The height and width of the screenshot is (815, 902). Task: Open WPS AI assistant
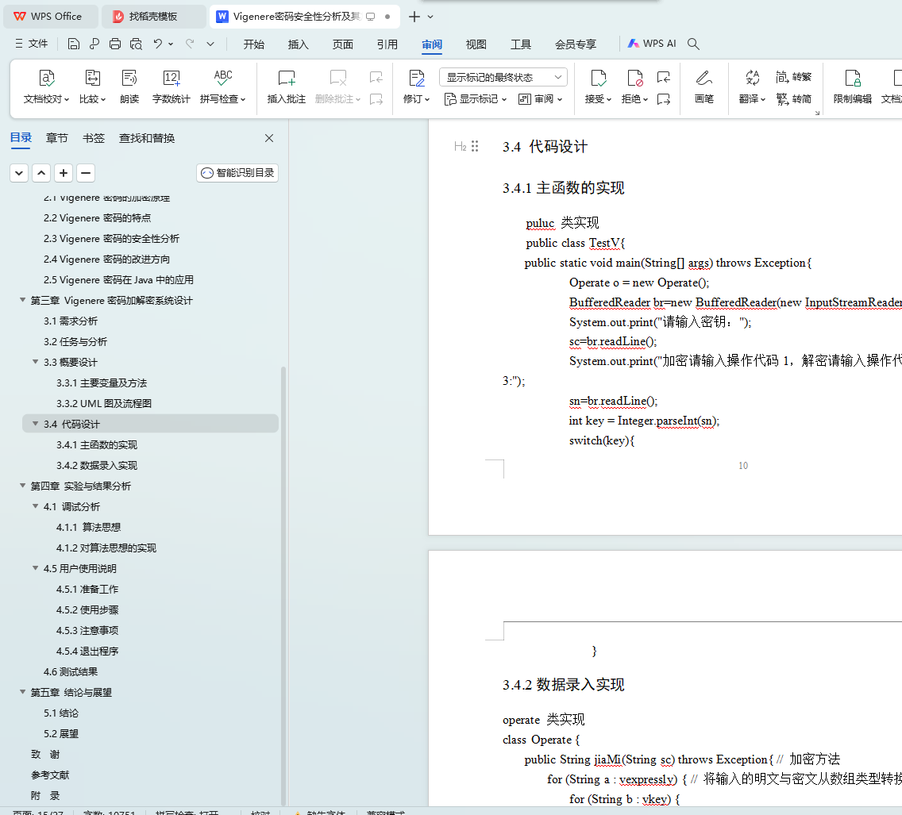[x=652, y=44]
